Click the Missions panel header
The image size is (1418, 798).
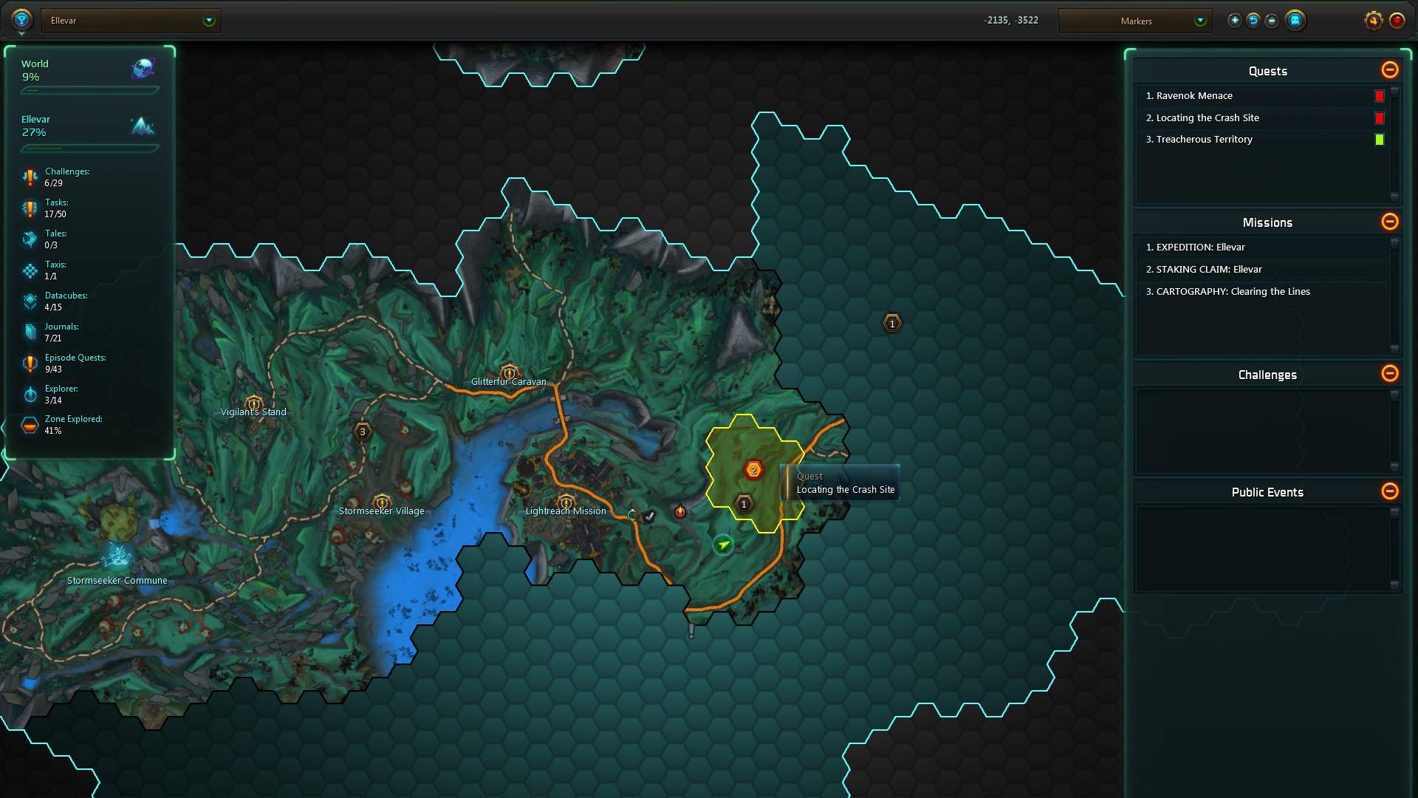(x=1267, y=222)
